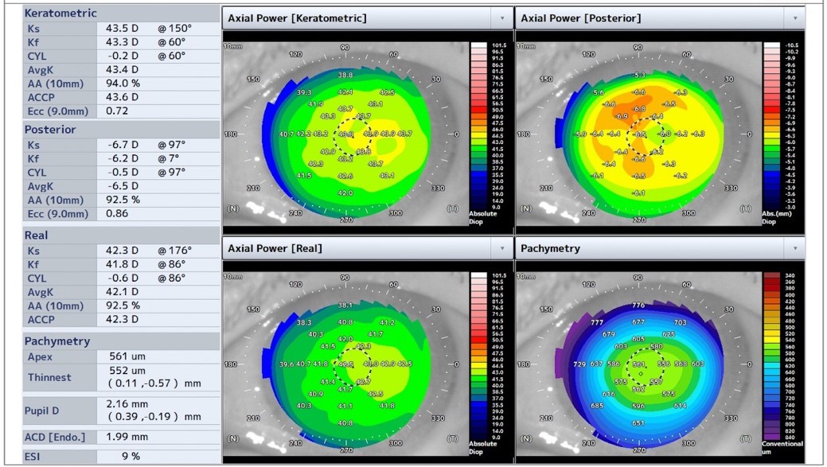Select the Pachymetry section header in the left table
Screen dimensions: 827x467
point(57,341)
